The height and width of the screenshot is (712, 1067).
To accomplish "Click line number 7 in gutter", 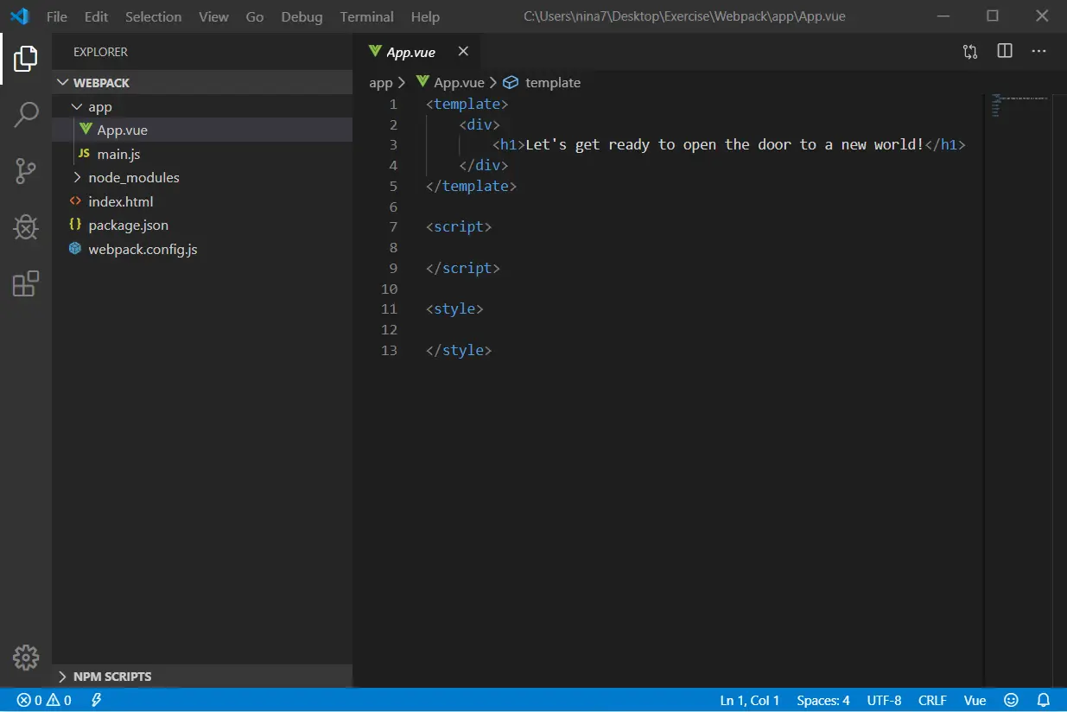I will click(393, 227).
